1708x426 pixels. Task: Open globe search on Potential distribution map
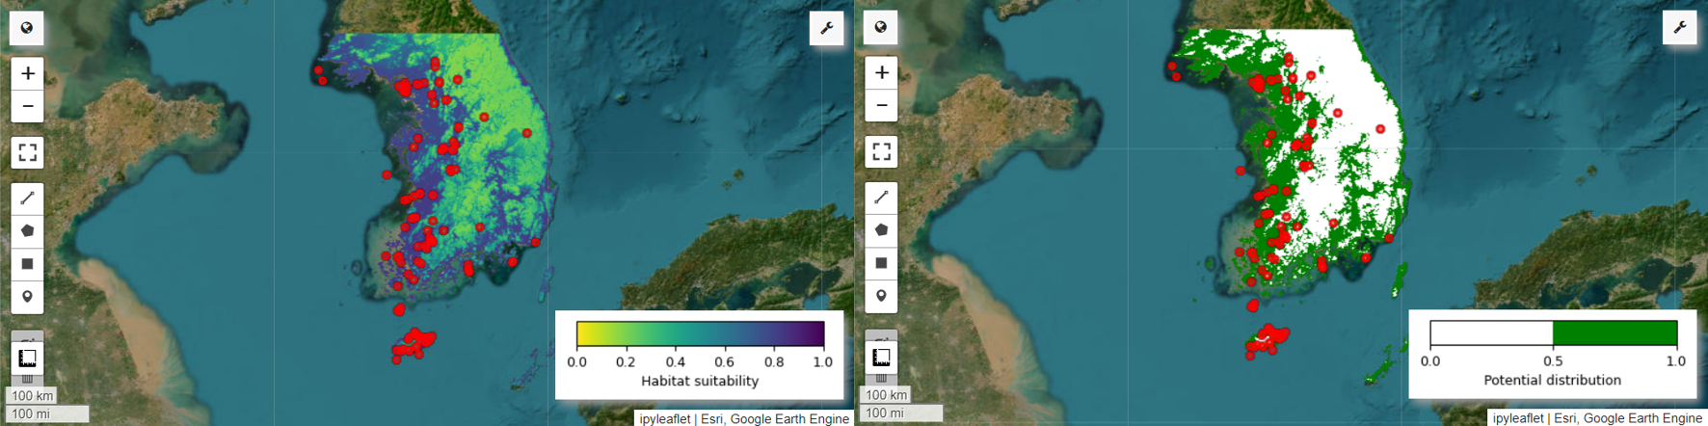click(881, 27)
